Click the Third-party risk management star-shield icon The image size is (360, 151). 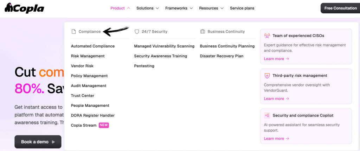267,76
